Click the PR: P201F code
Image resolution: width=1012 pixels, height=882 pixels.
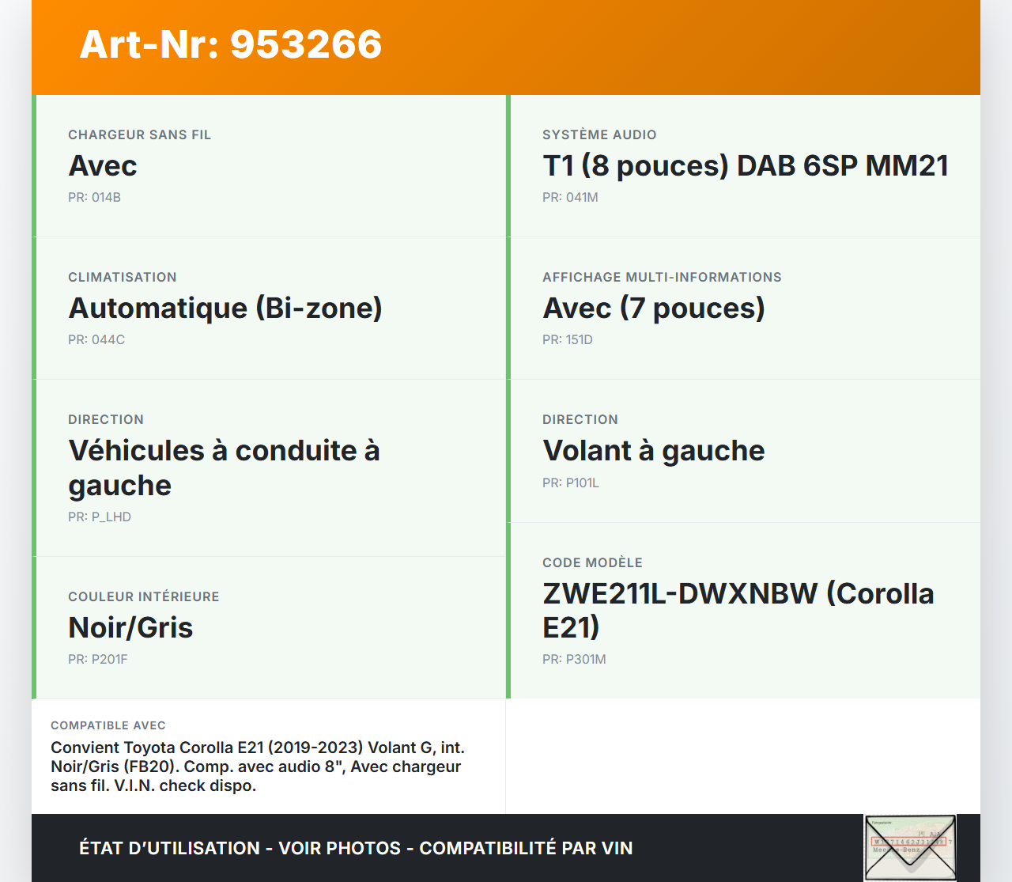click(x=98, y=660)
